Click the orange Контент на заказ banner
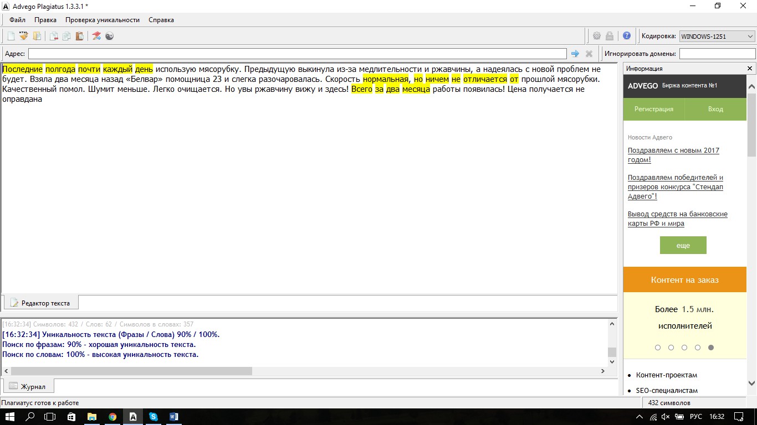 (x=685, y=279)
